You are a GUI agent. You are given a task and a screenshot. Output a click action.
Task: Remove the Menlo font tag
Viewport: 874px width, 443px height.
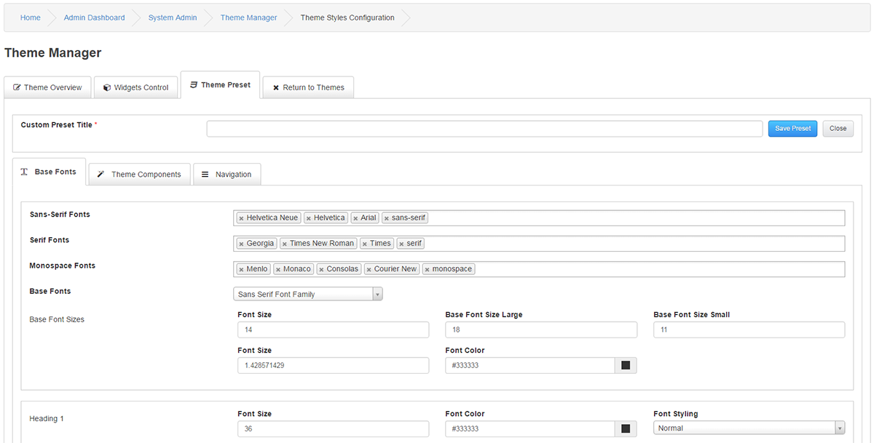pos(241,269)
